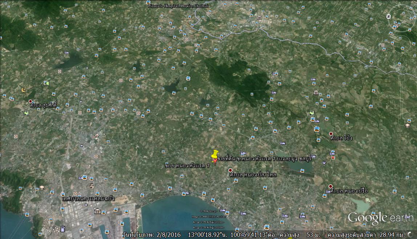Select the ตำบล สุรศักดิ์ red place marker
This screenshot has height=239, width=417.
pyautogui.click(x=31, y=101)
